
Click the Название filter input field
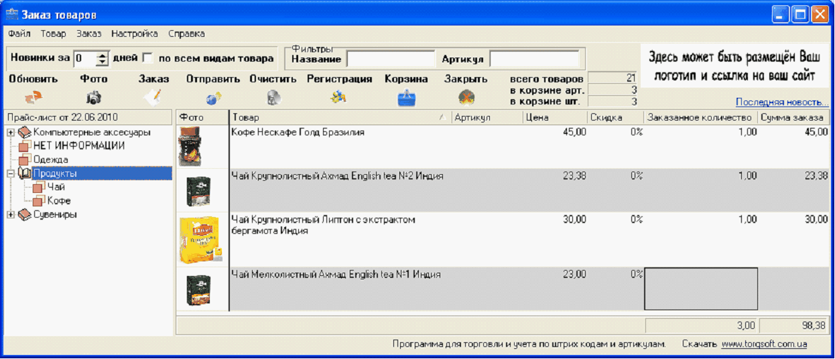point(391,59)
